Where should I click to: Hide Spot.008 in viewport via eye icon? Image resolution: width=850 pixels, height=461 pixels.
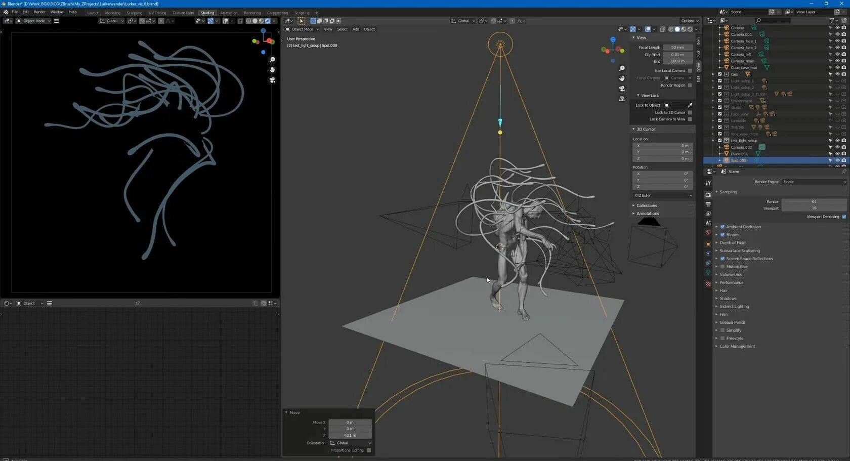pyautogui.click(x=837, y=160)
